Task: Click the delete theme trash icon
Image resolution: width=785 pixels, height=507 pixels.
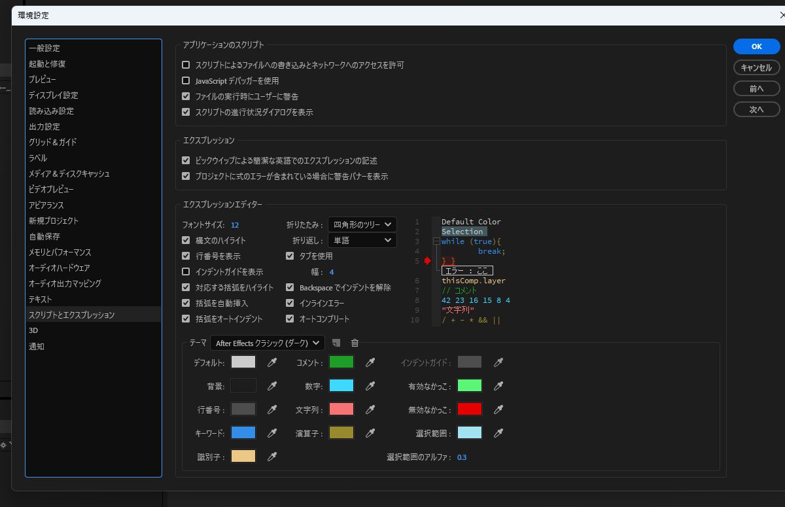Action: (x=354, y=342)
